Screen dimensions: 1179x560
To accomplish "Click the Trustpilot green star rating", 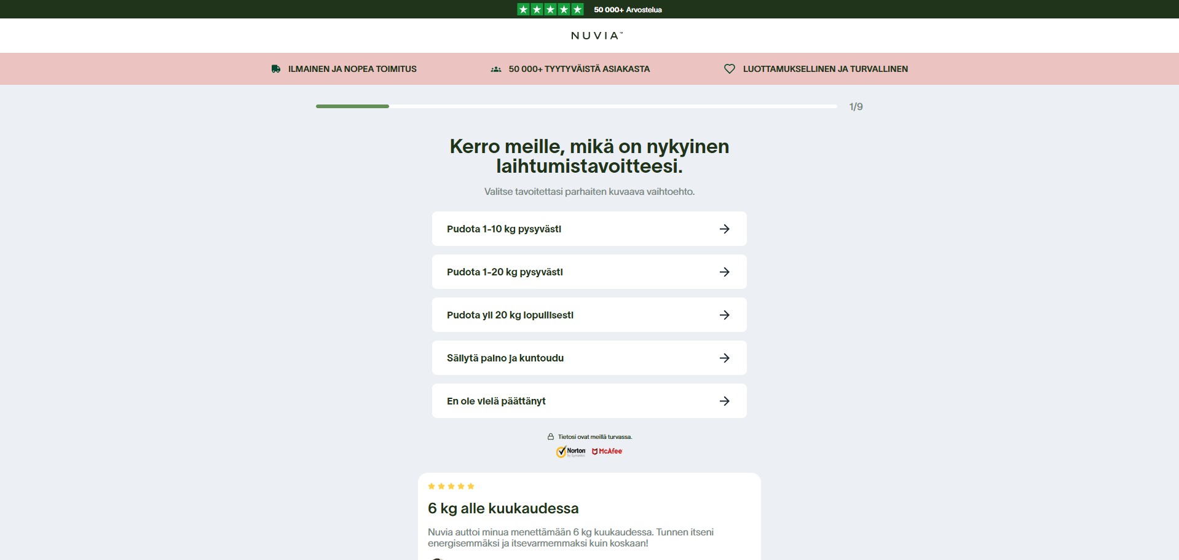I will (550, 9).
